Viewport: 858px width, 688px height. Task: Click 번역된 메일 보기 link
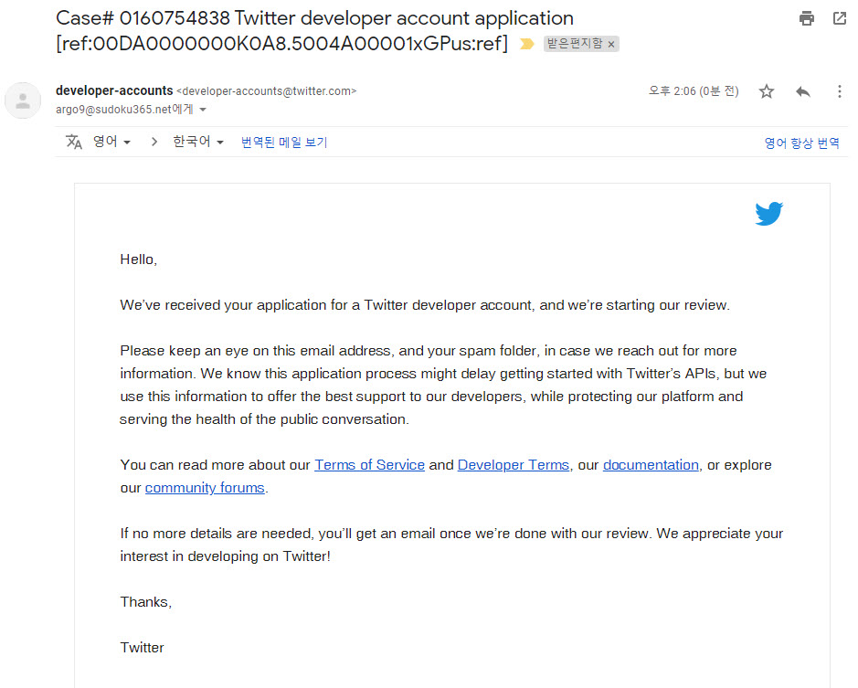(284, 143)
